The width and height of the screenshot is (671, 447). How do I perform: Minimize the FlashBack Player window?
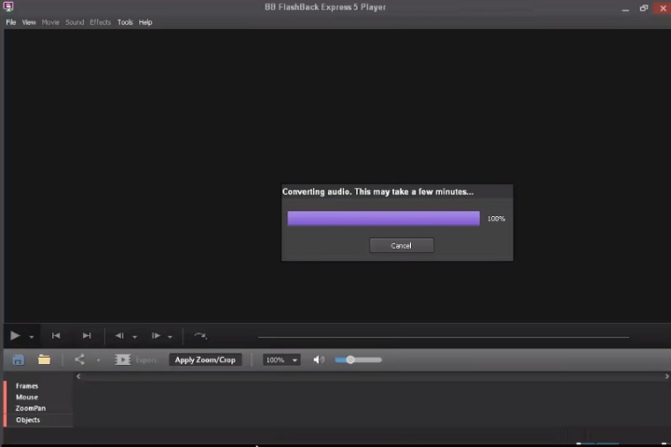(625, 8)
